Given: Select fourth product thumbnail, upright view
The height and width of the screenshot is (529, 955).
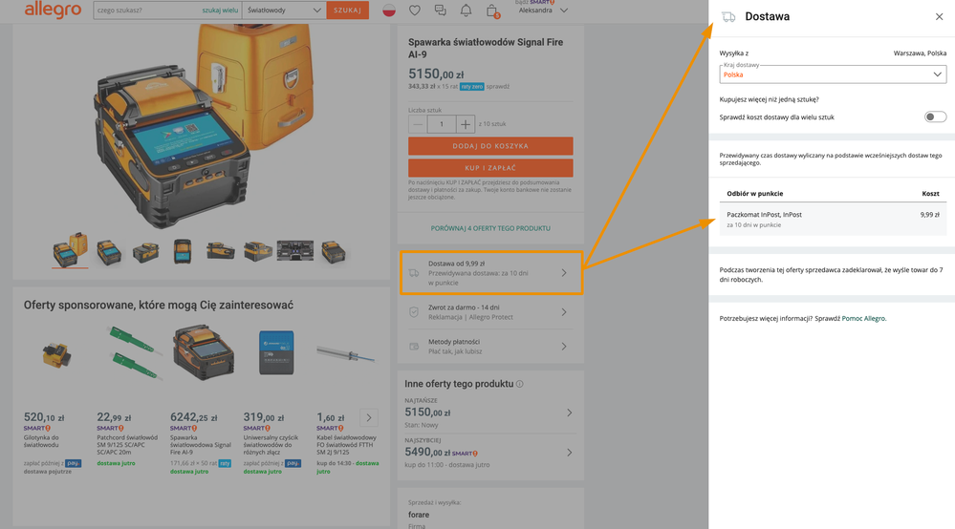Looking at the screenshot, I should tap(182, 251).
